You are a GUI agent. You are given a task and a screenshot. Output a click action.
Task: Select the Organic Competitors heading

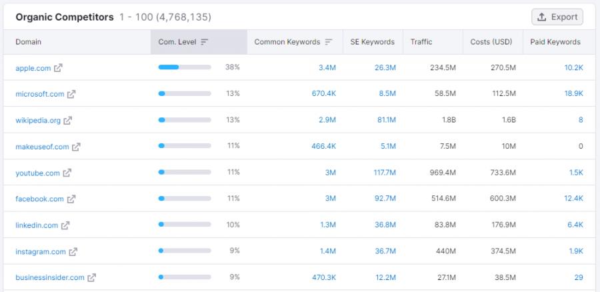coord(64,17)
